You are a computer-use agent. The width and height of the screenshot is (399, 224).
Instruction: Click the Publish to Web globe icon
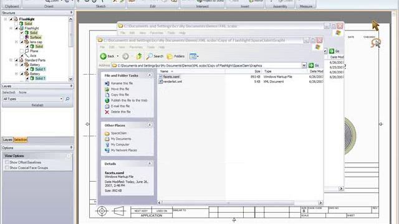click(107, 101)
